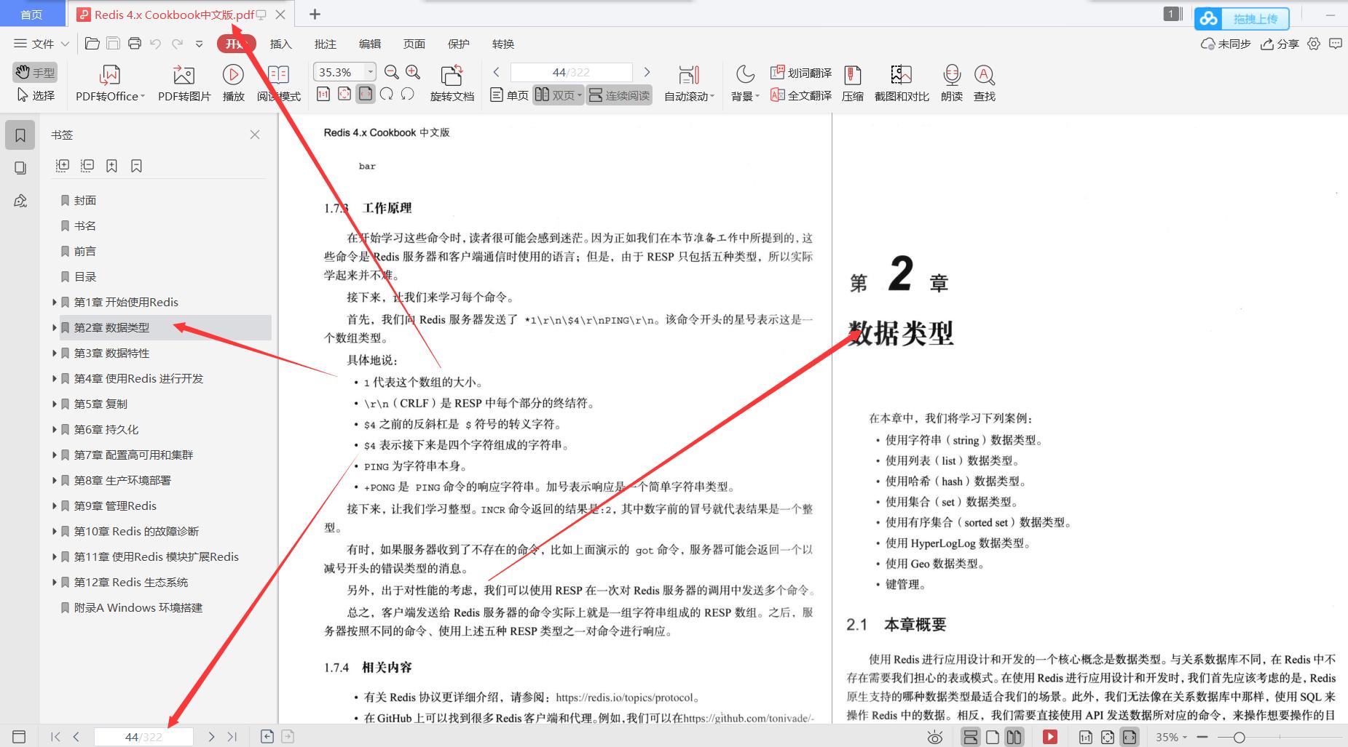This screenshot has height=747, width=1348.
Task: Click zoom minus button beside slider
Action: [1201, 738]
